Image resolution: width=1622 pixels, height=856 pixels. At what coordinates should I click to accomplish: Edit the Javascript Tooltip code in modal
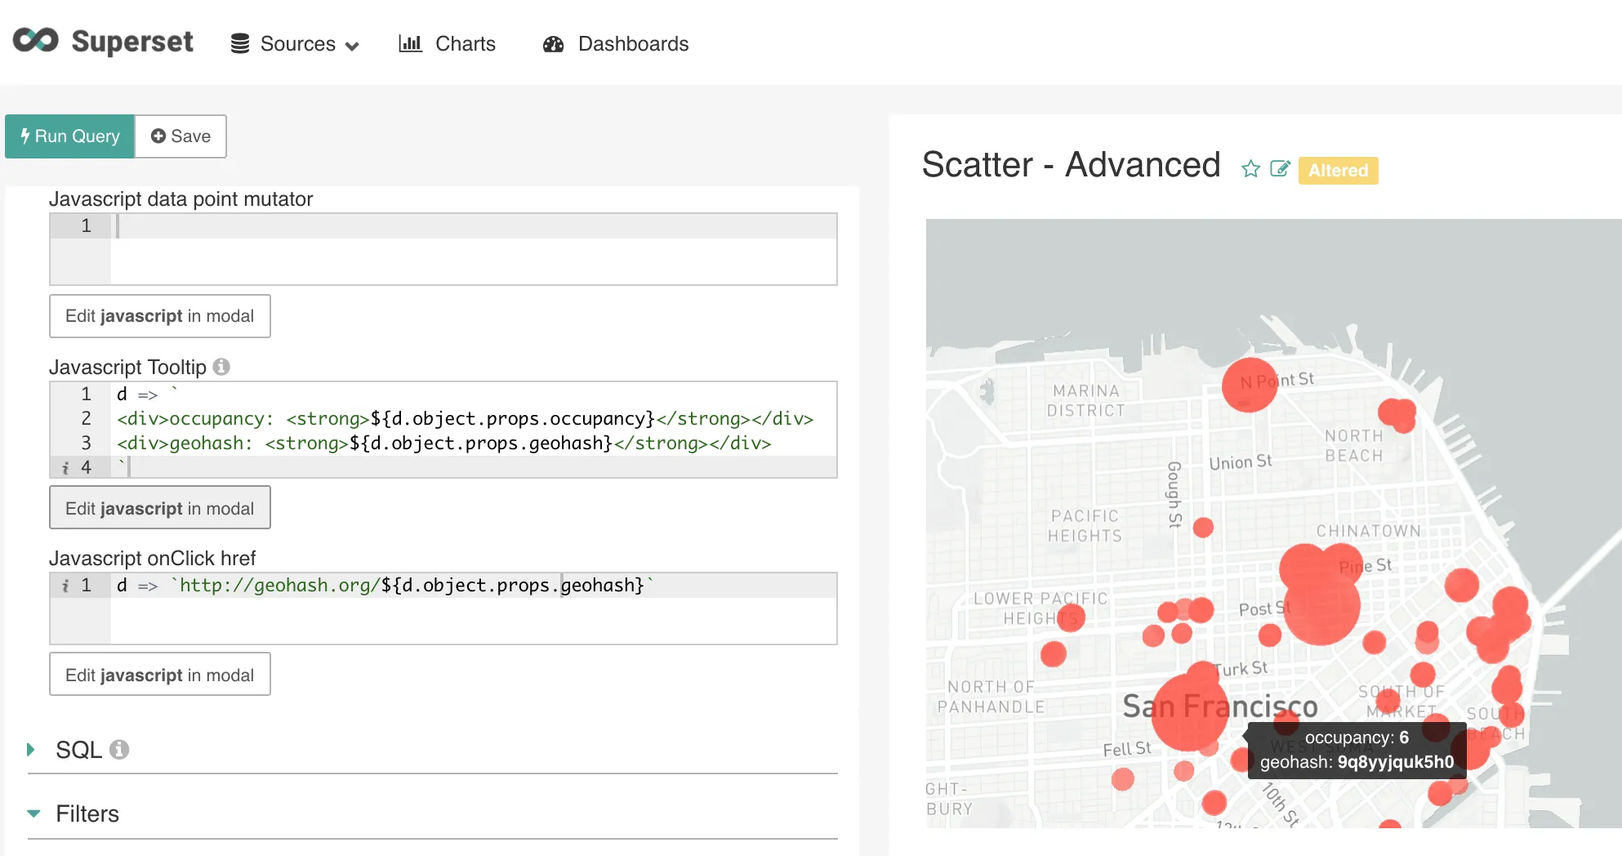point(160,508)
